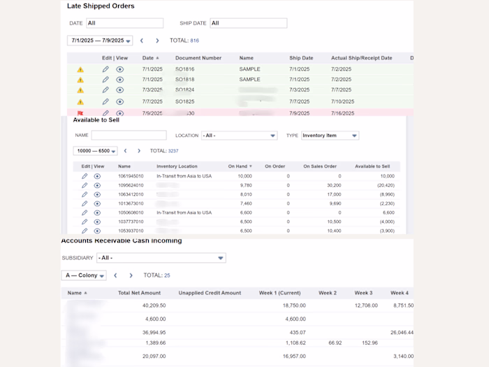Sort by Ship Date column header
This screenshot has width=489, height=367.
click(301, 58)
